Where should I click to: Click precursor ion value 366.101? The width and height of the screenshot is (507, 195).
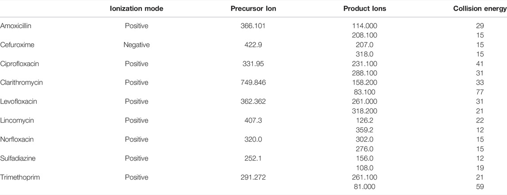click(253, 26)
